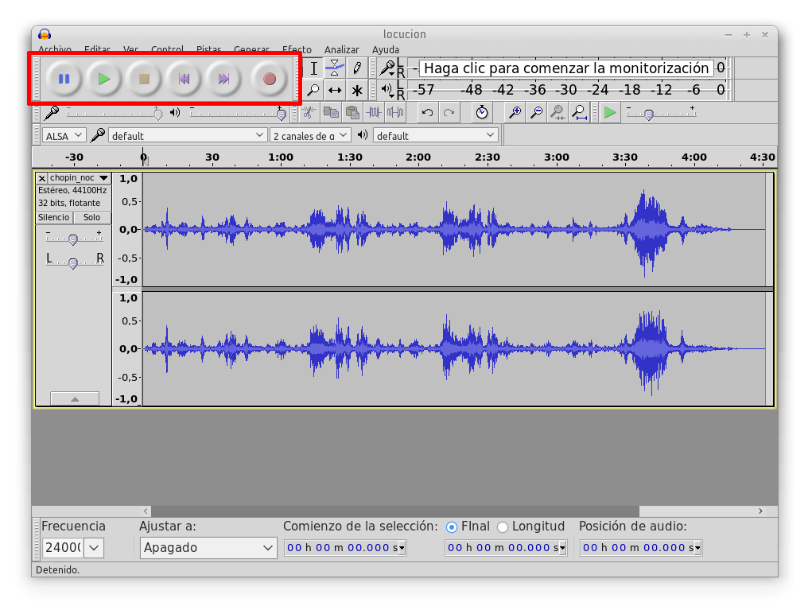Select the Multi-tool asterisk mode
812x610 pixels.
(357, 90)
